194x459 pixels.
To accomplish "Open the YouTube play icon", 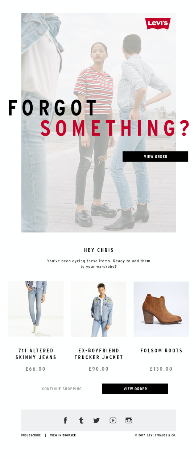I will pos(113,420).
